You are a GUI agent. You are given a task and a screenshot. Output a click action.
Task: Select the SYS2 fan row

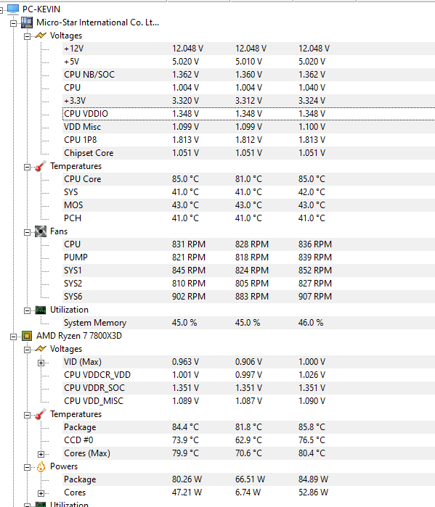pyautogui.click(x=248, y=284)
